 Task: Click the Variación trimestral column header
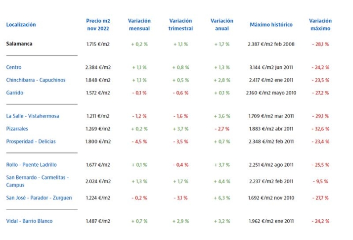point(180,25)
